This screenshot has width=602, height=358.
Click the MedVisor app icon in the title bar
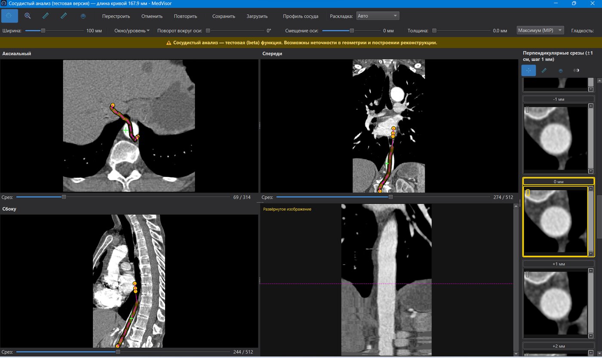point(3,3)
